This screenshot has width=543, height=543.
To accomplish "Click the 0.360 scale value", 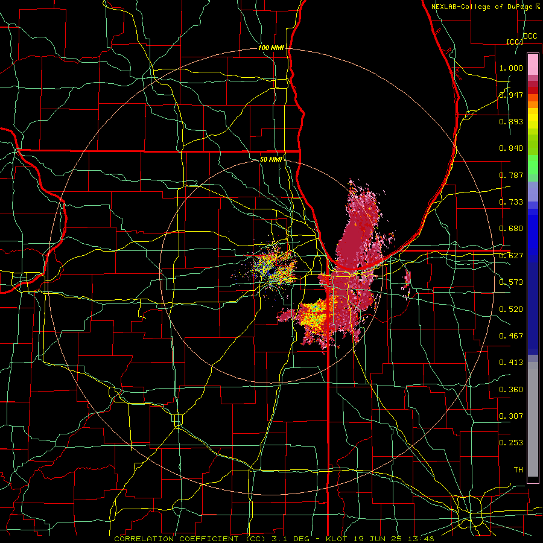I will pyautogui.click(x=511, y=390).
